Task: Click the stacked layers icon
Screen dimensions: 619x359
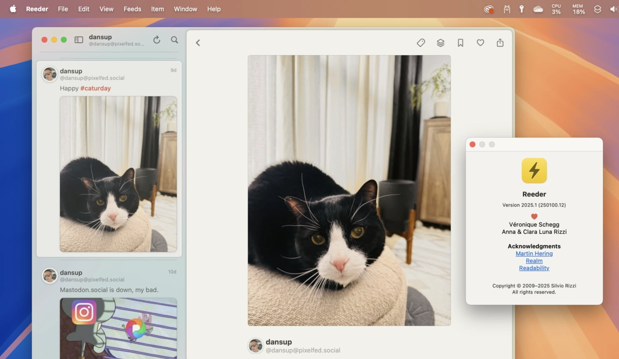Action: tap(441, 43)
